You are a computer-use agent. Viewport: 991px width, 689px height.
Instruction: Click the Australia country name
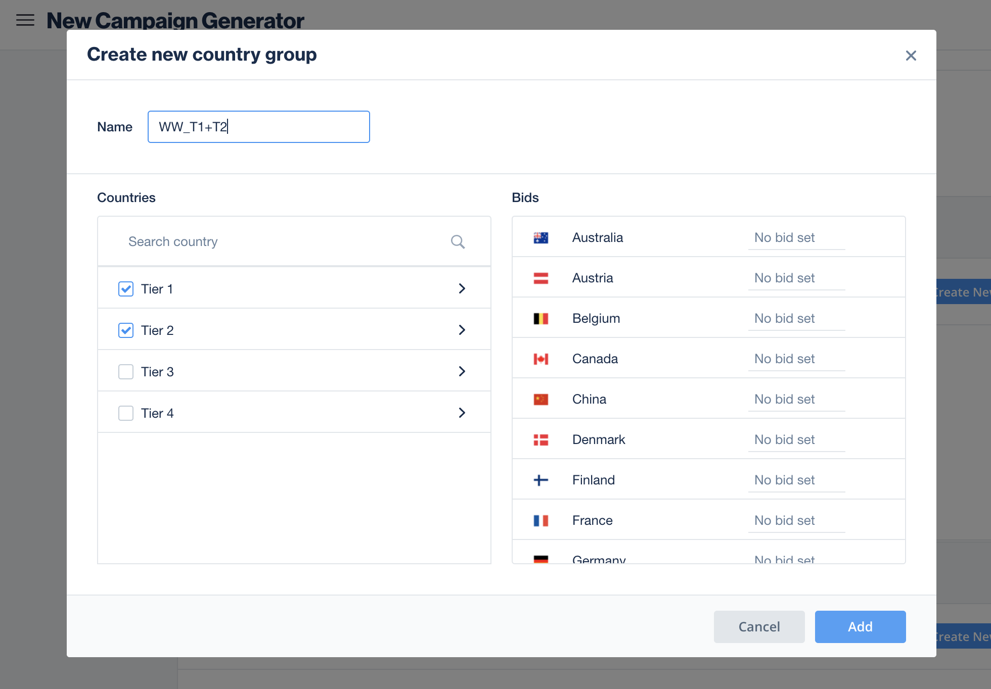coord(598,238)
